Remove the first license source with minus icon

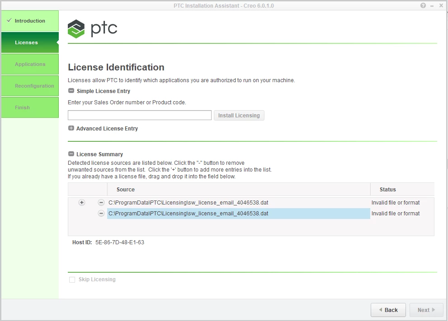101,202
